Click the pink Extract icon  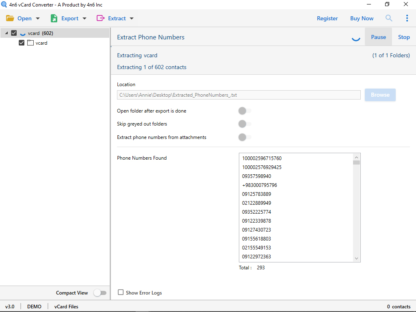click(101, 18)
